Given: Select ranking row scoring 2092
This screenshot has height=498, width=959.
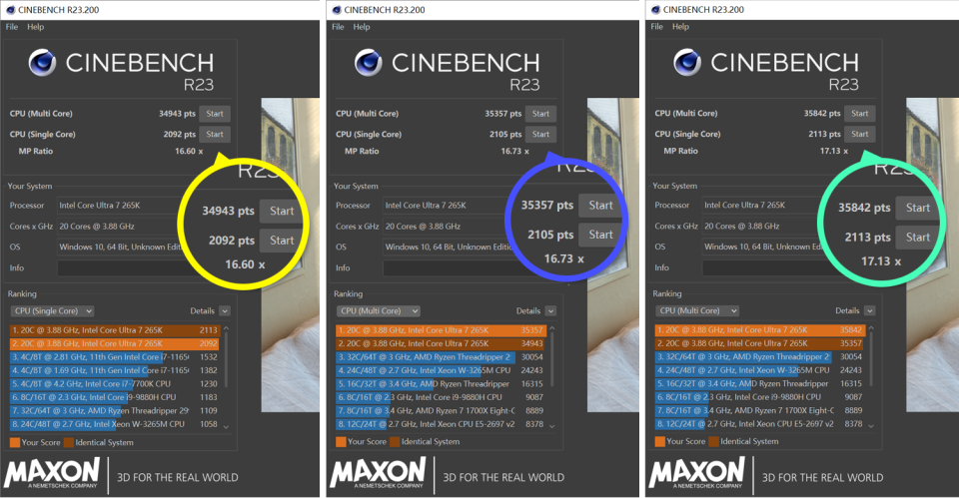Looking at the screenshot, I should (114, 343).
